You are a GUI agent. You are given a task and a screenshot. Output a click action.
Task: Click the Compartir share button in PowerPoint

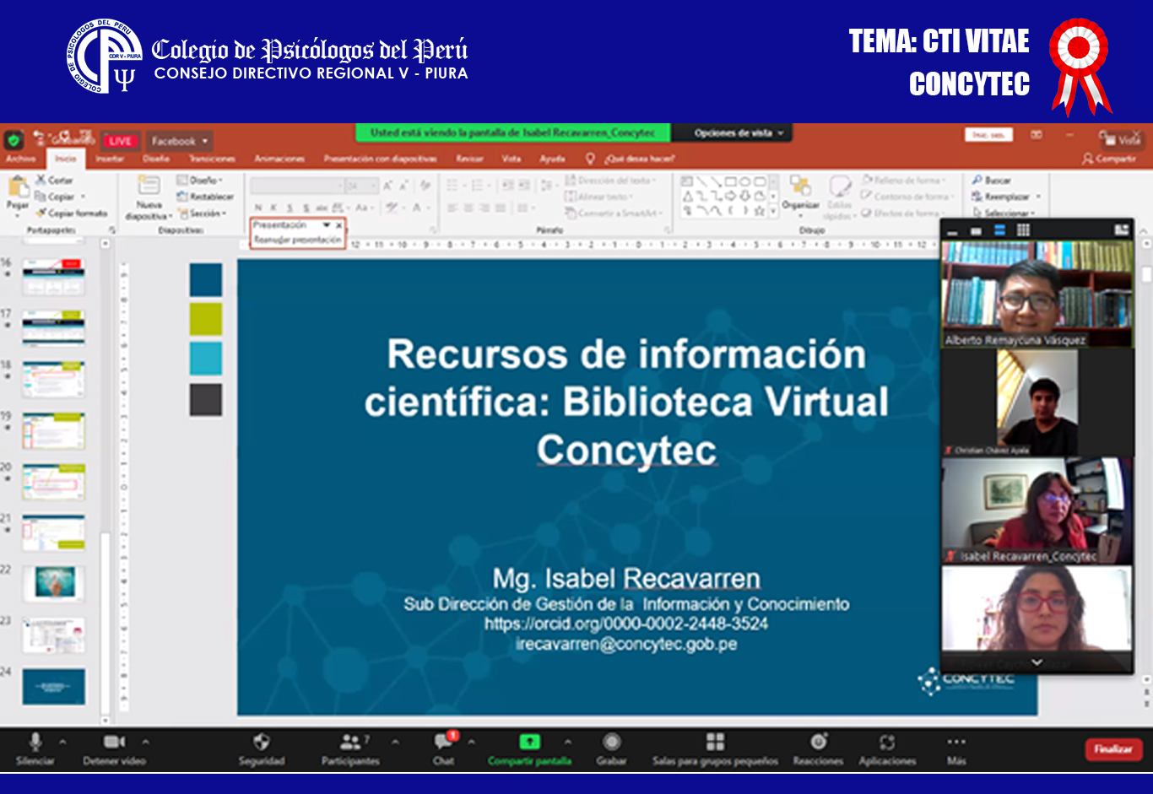(x=1109, y=159)
